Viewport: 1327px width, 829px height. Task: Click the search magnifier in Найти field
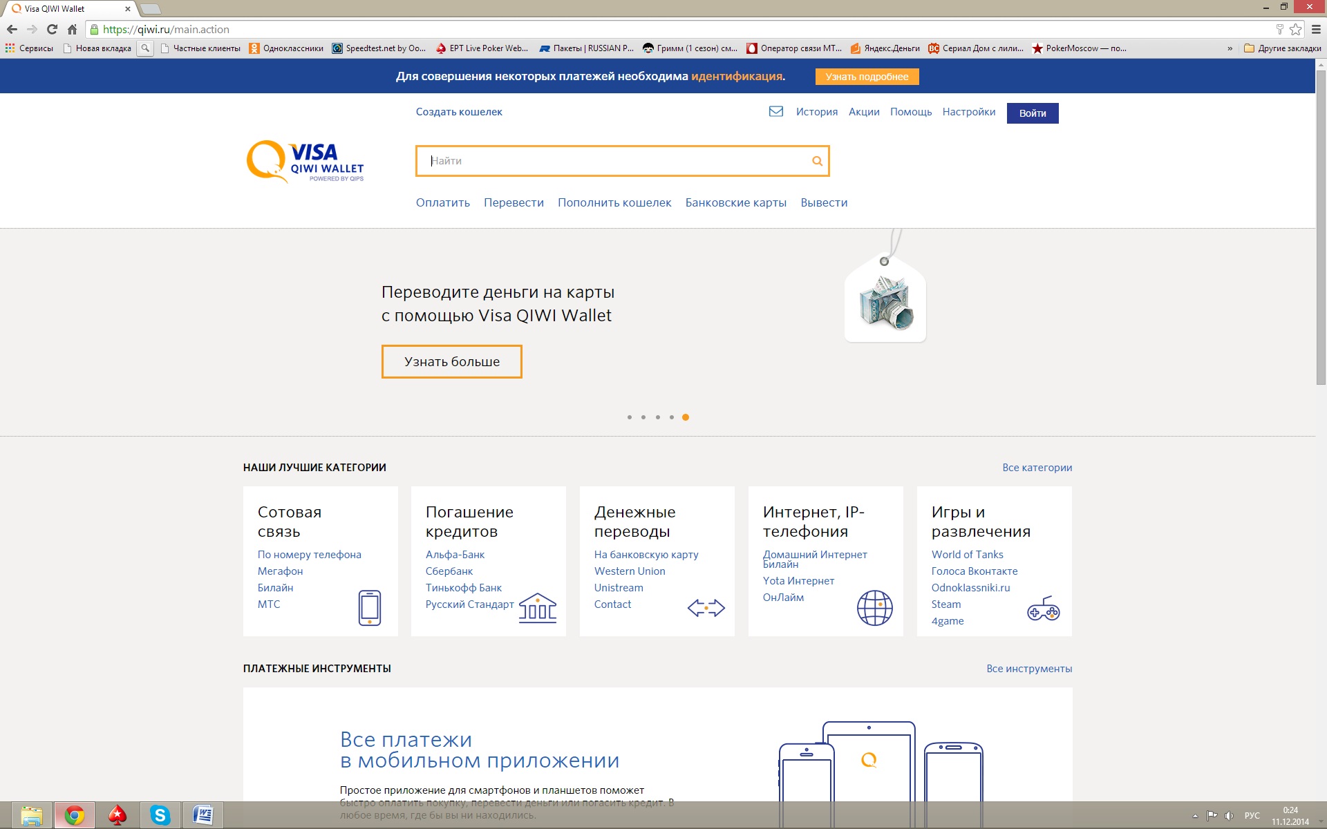tap(817, 161)
